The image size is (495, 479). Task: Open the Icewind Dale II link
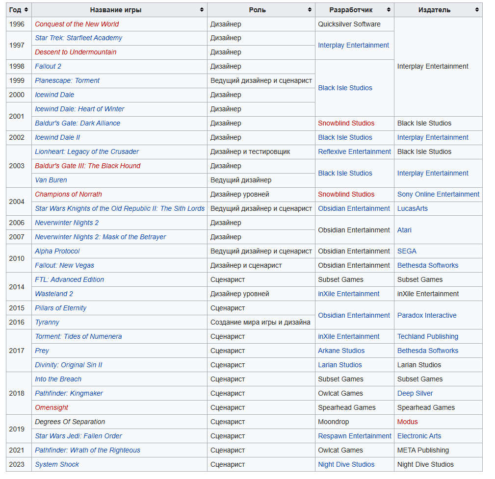57,137
